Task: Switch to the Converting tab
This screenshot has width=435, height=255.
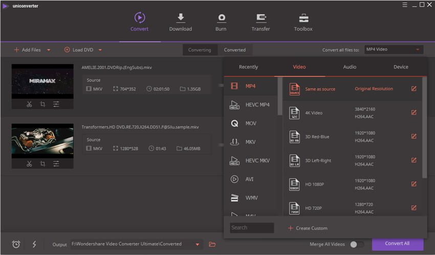Action: coord(200,50)
